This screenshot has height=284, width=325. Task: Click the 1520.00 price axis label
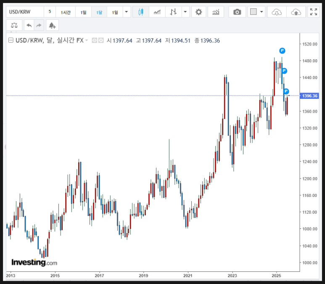pos(310,44)
